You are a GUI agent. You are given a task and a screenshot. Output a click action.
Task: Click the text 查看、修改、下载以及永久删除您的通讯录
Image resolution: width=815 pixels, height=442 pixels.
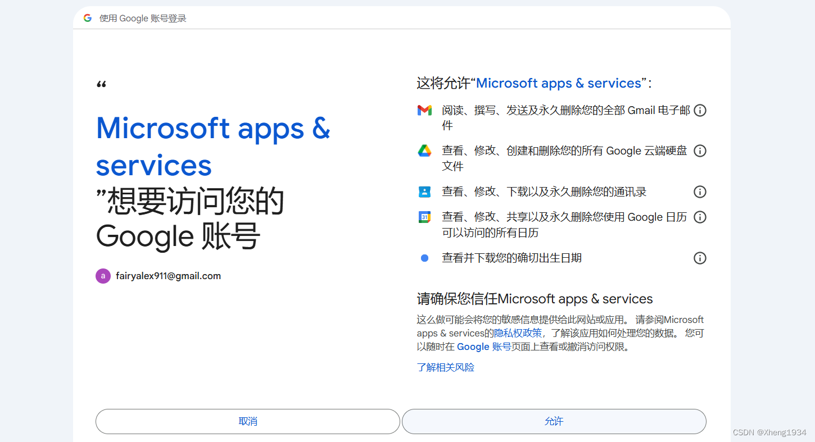[x=544, y=192]
